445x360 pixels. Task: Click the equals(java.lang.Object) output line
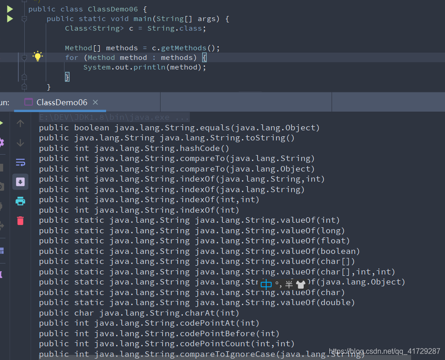pyautogui.click(x=179, y=128)
